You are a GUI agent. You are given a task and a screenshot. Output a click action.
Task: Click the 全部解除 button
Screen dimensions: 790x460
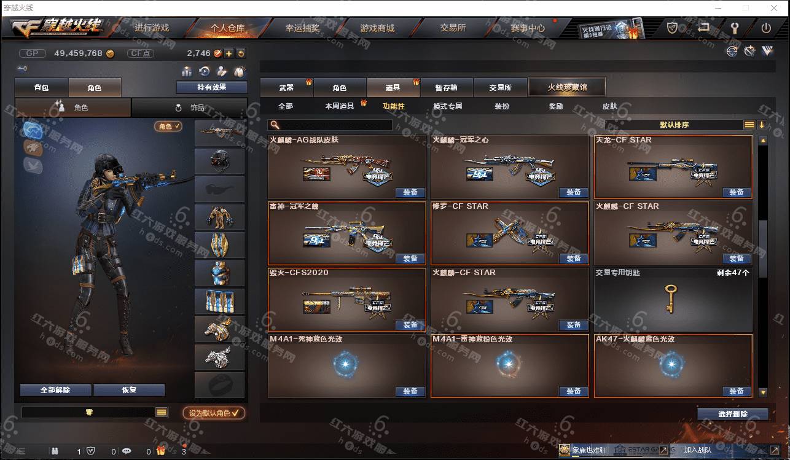click(x=55, y=390)
